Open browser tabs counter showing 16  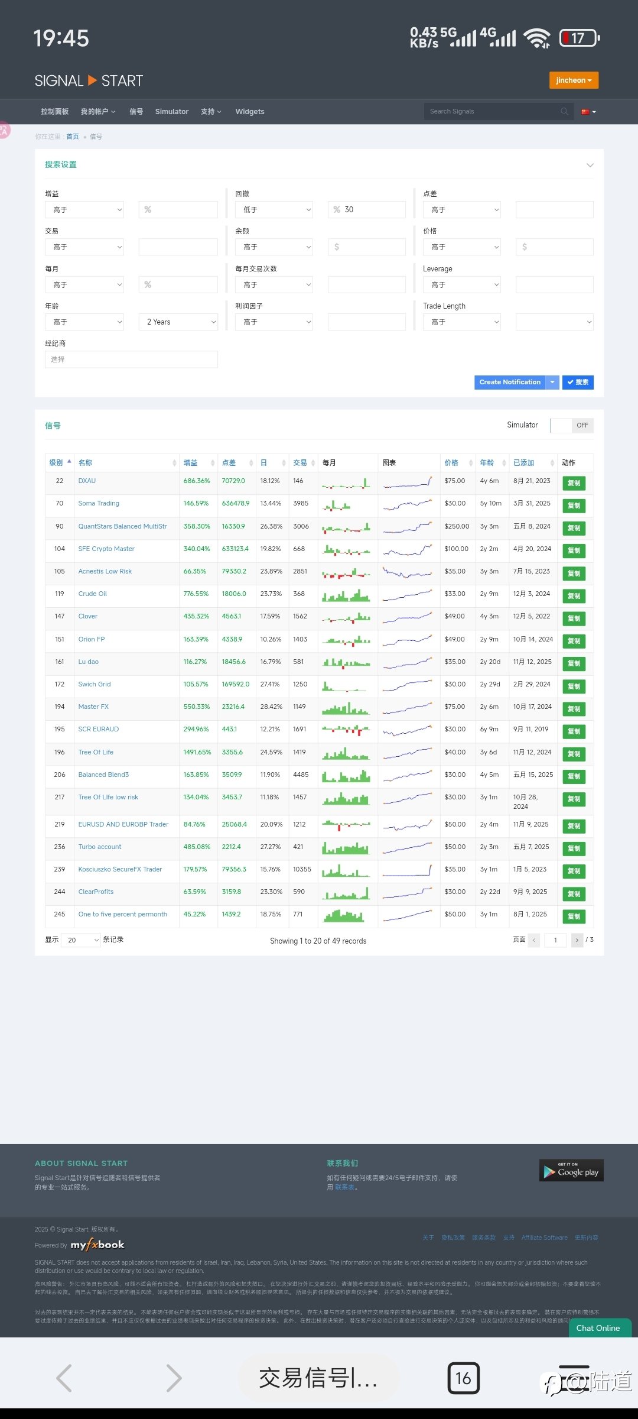[x=464, y=1378]
